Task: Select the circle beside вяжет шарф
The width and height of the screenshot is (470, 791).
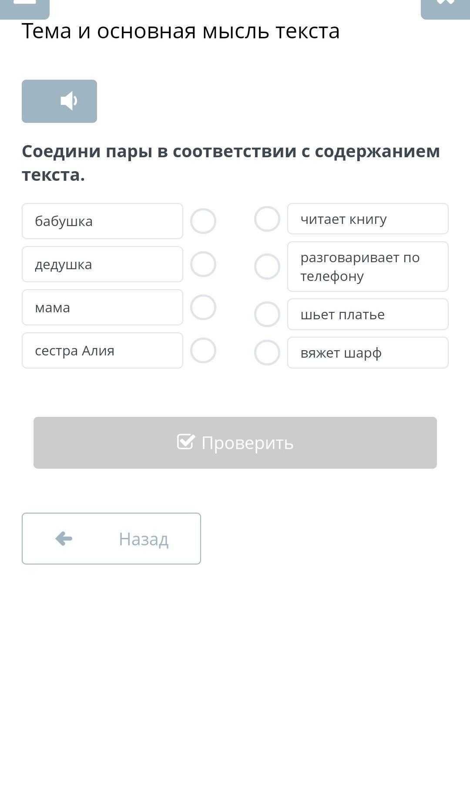Action: point(267,353)
